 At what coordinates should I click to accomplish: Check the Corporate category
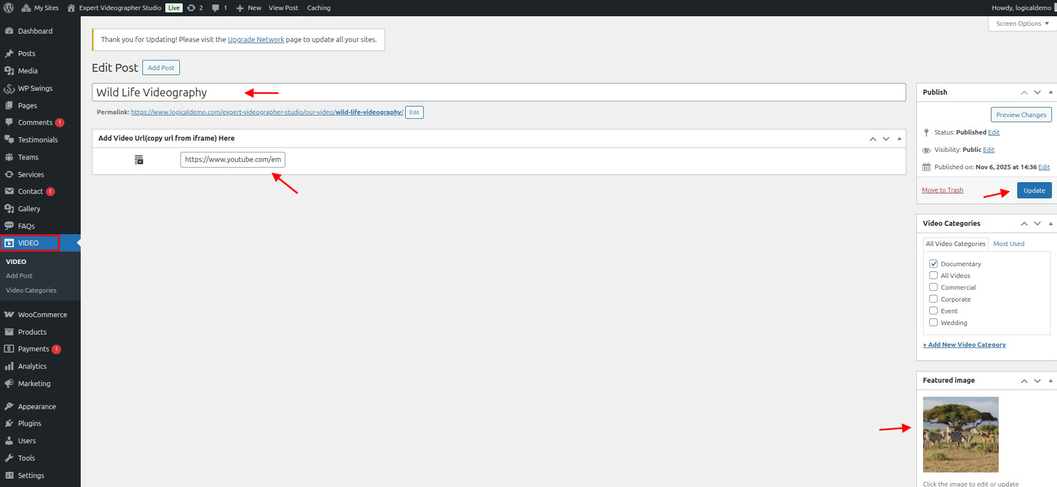tap(933, 299)
